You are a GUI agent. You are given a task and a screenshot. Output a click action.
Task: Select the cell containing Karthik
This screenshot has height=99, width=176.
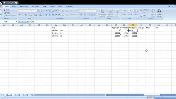pos(56,31)
